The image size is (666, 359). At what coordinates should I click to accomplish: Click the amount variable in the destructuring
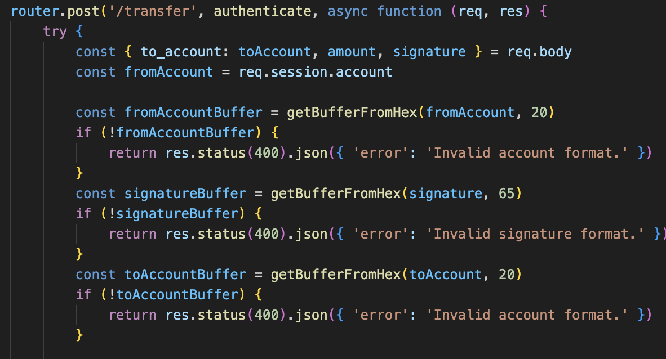(x=352, y=52)
